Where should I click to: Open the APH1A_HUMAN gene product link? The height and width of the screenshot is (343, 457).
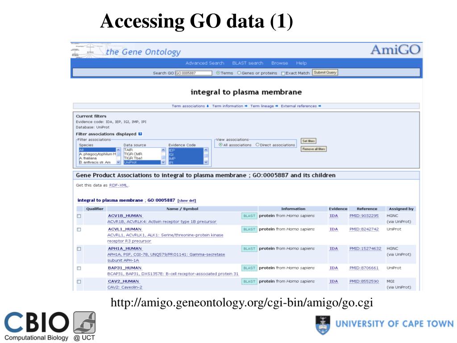(x=125, y=248)
